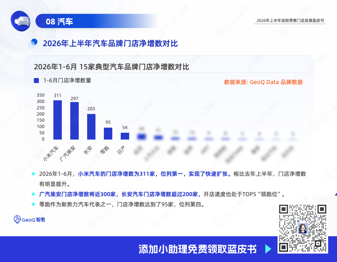Click the cyan play arrow in banner

pyautogui.click(x=268, y=249)
